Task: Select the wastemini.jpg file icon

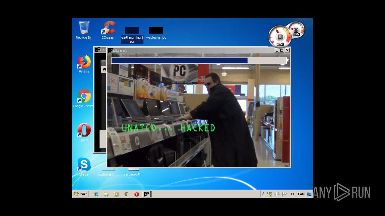Action: pos(156,33)
